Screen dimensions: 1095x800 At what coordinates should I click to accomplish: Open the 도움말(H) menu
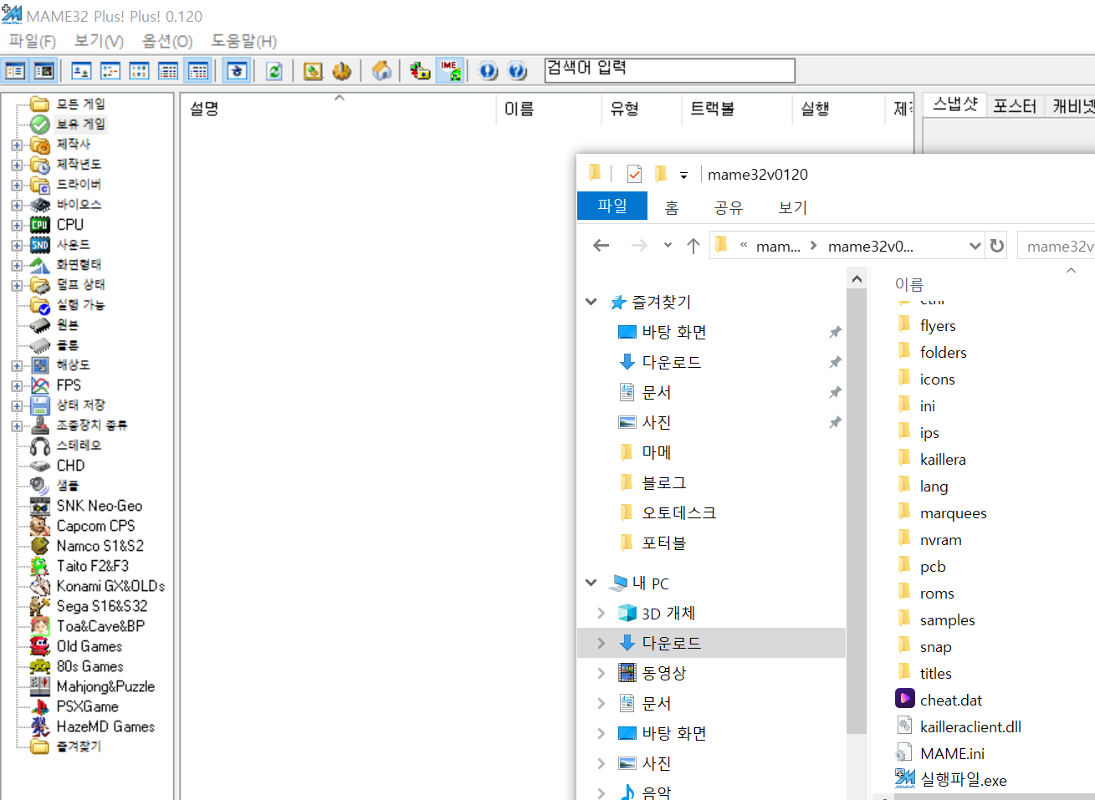(243, 41)
